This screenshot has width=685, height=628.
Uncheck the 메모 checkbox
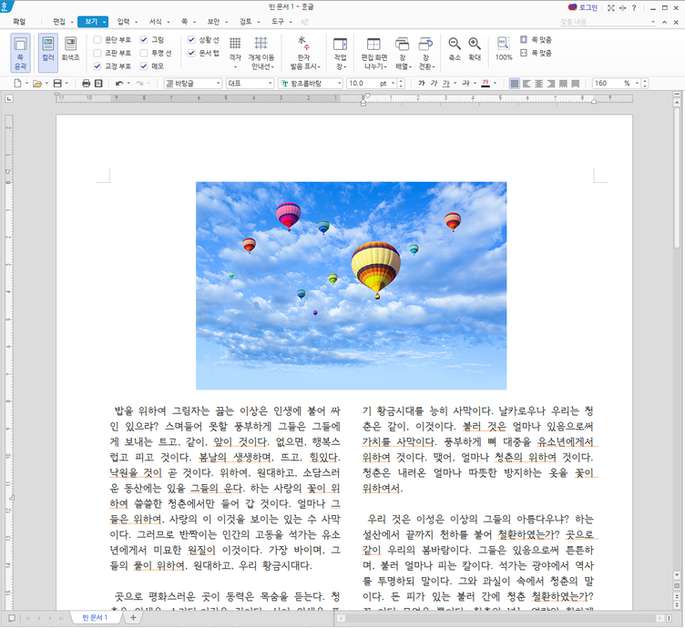click(144, 66)
